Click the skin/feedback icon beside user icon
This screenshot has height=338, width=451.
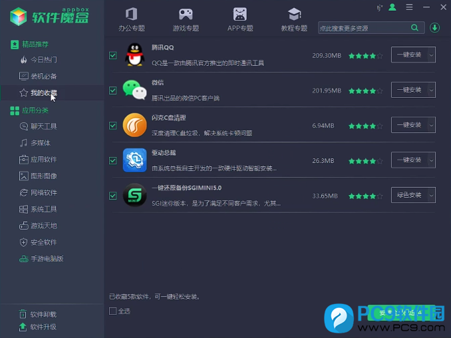click(x=380, y=8)
